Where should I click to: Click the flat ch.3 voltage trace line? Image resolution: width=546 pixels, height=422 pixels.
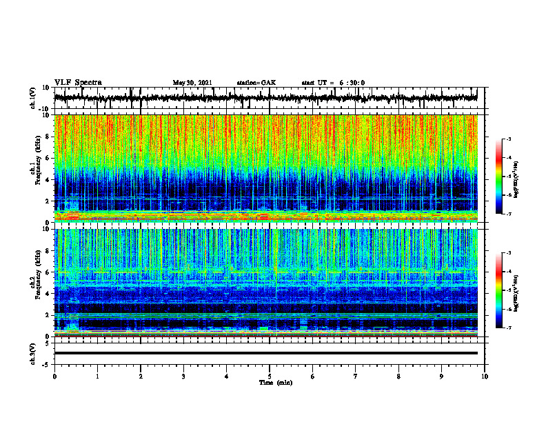(x=266, y=353)
